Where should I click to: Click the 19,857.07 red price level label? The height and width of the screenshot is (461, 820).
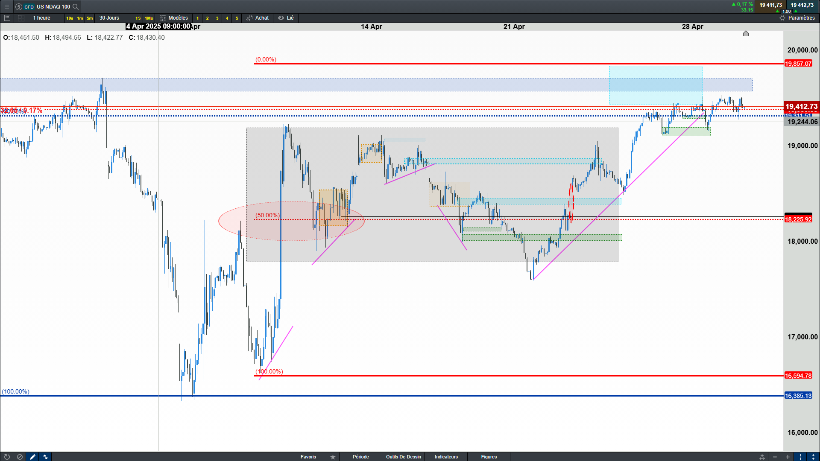tap(798, 64)
